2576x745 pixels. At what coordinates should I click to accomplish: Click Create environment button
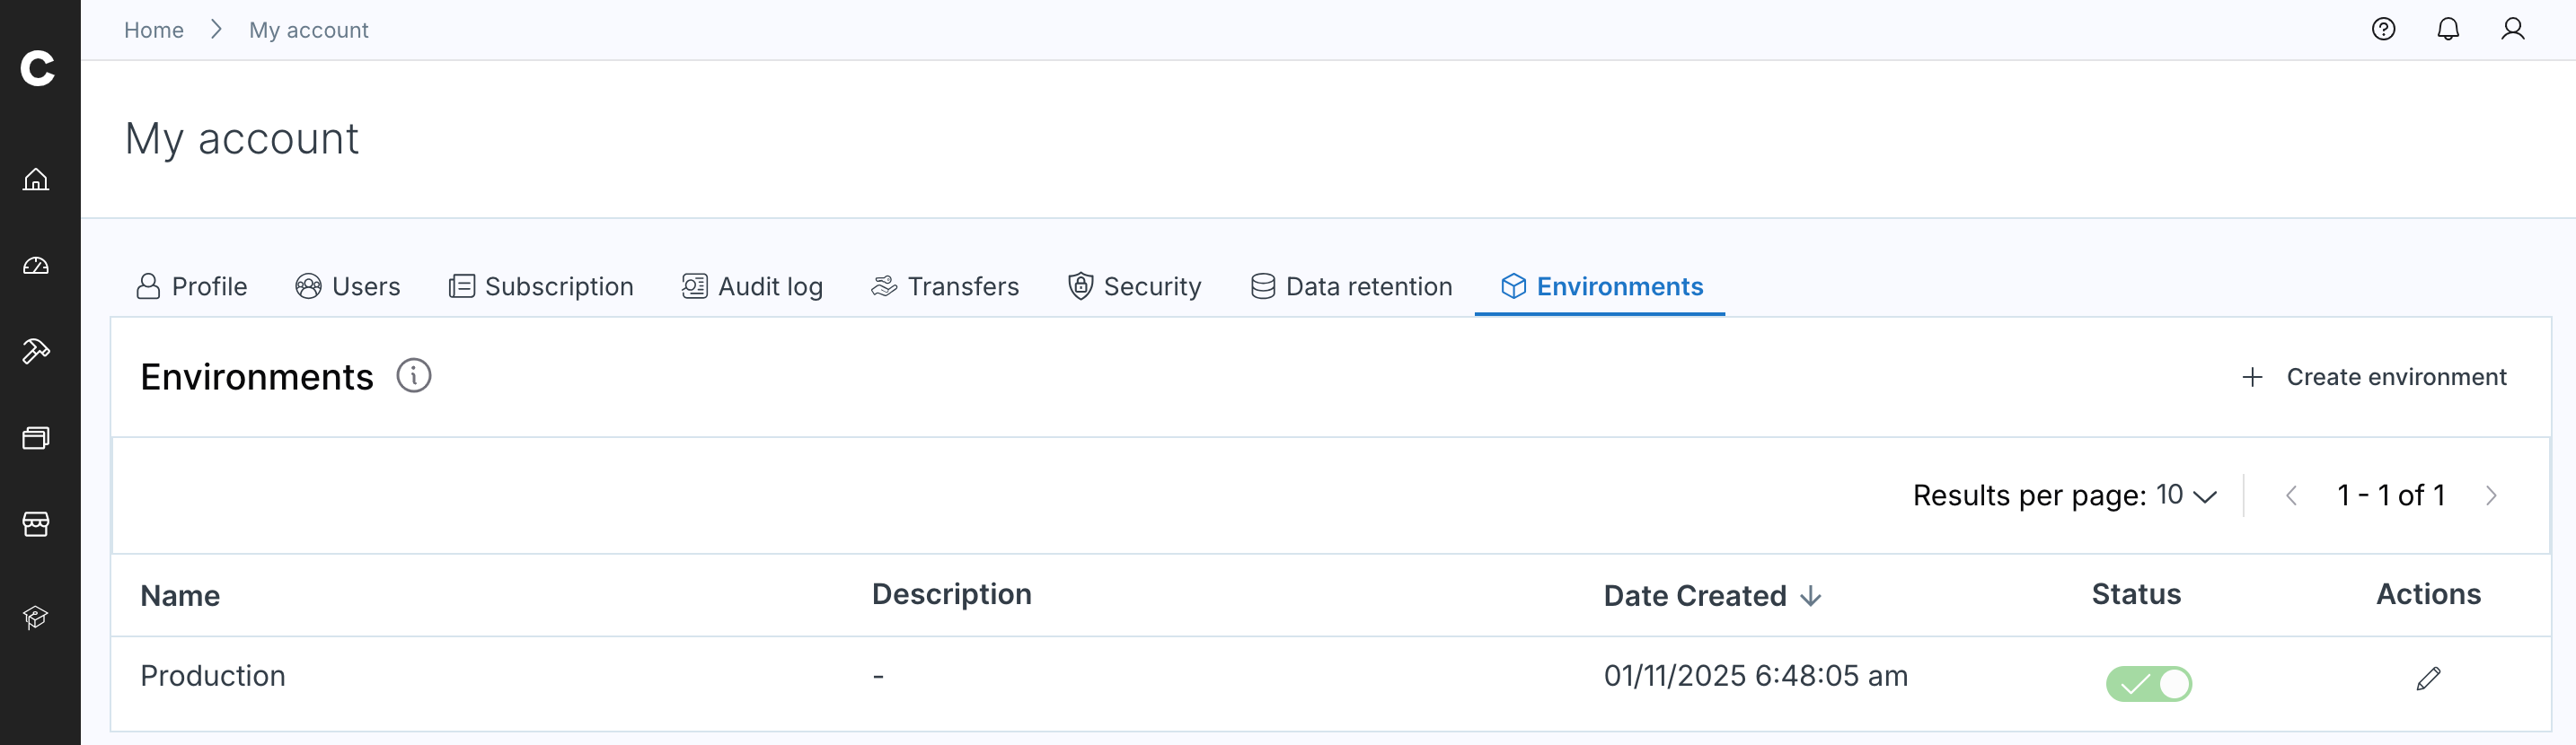click(2373, 377)
